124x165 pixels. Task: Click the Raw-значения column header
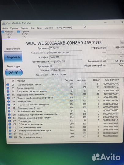click(x=112, y=80)
